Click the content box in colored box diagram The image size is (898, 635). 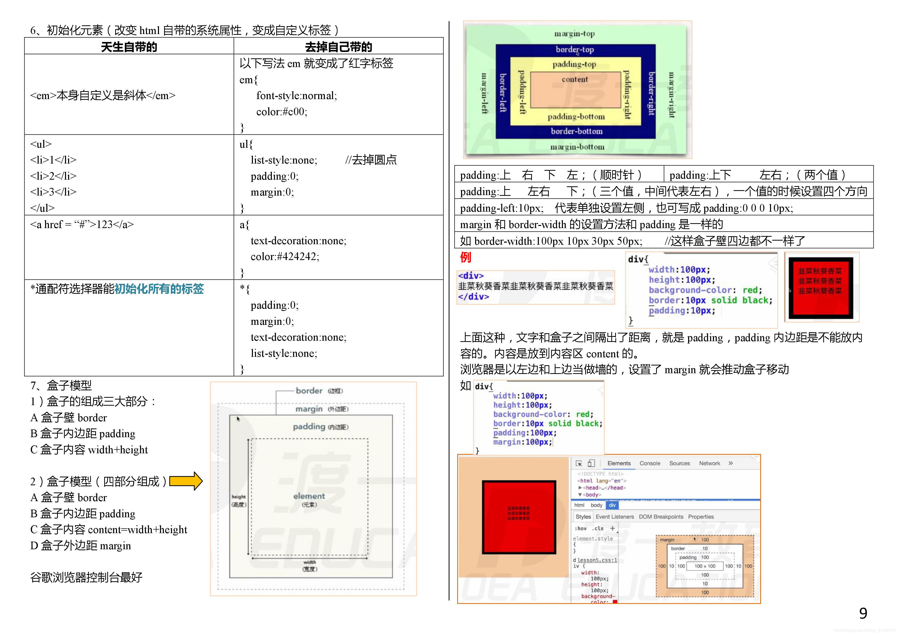[x=575, y=90]
